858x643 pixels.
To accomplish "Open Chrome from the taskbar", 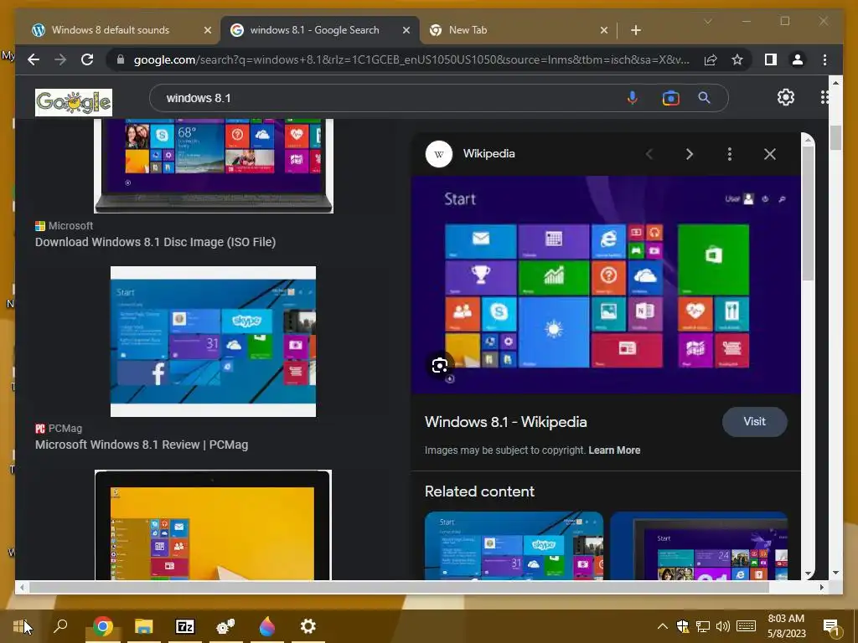I will (x=103, y=626).
